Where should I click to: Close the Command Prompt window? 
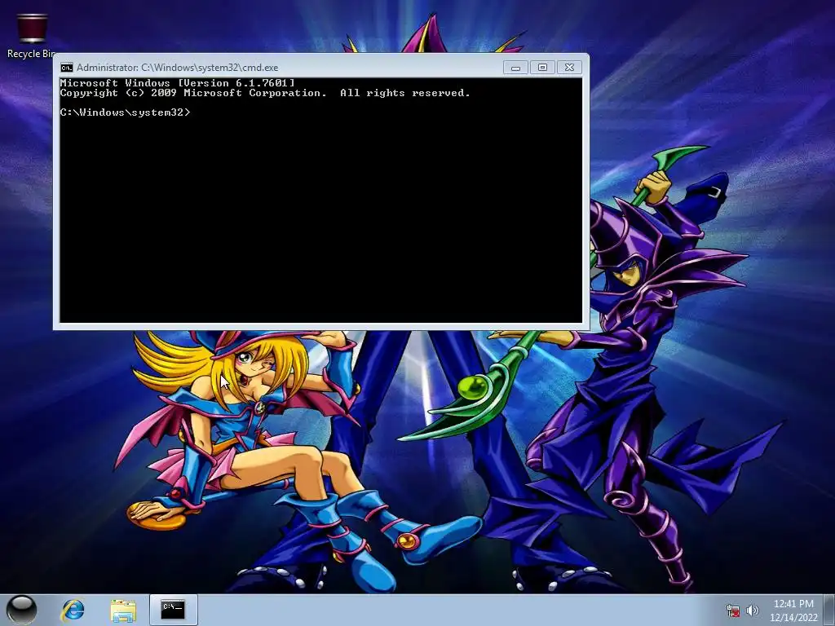coord(569,68)
